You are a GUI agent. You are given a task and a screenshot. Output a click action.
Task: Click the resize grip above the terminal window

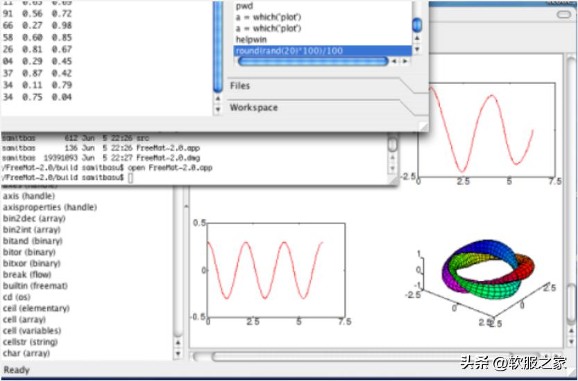[x=421, y=126]
